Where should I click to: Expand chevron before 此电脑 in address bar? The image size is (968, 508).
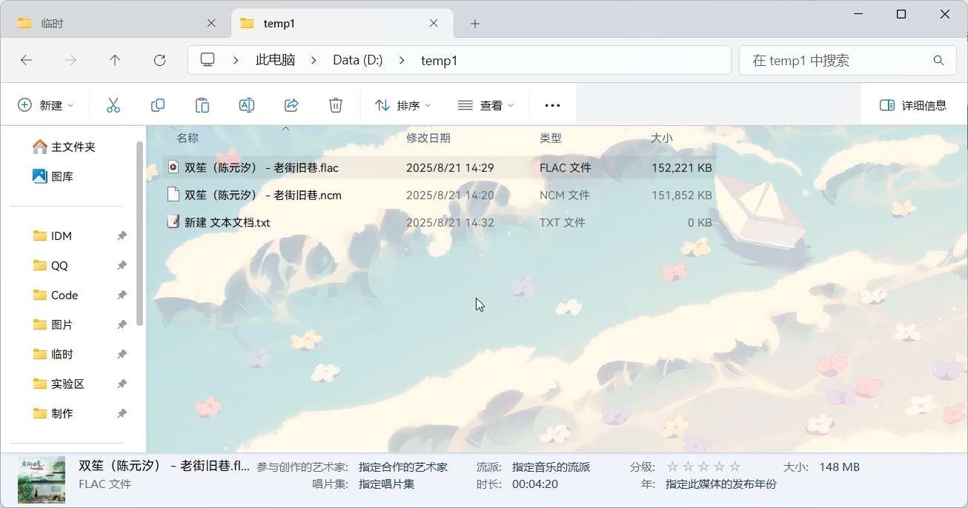tap(236, 61)
